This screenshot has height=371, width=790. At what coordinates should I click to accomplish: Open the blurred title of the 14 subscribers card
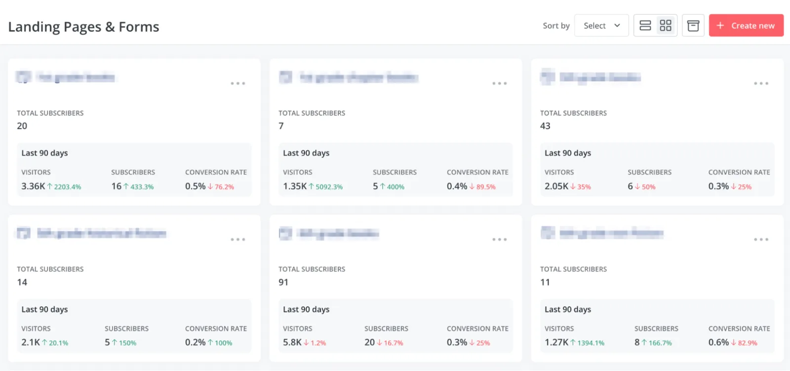tap(102, 233)
